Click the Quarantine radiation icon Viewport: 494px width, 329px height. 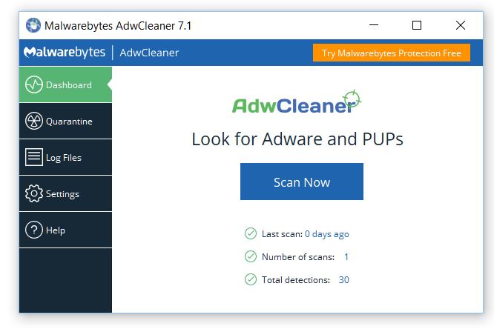click(33, 121)
